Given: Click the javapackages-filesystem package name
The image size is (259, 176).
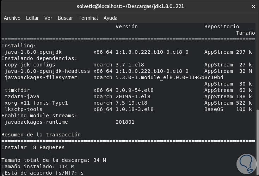Looking at the screenshot, I should click(41, 77).
